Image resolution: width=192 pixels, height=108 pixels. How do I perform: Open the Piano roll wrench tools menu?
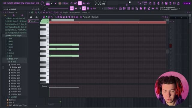click(x=44, y=17)
